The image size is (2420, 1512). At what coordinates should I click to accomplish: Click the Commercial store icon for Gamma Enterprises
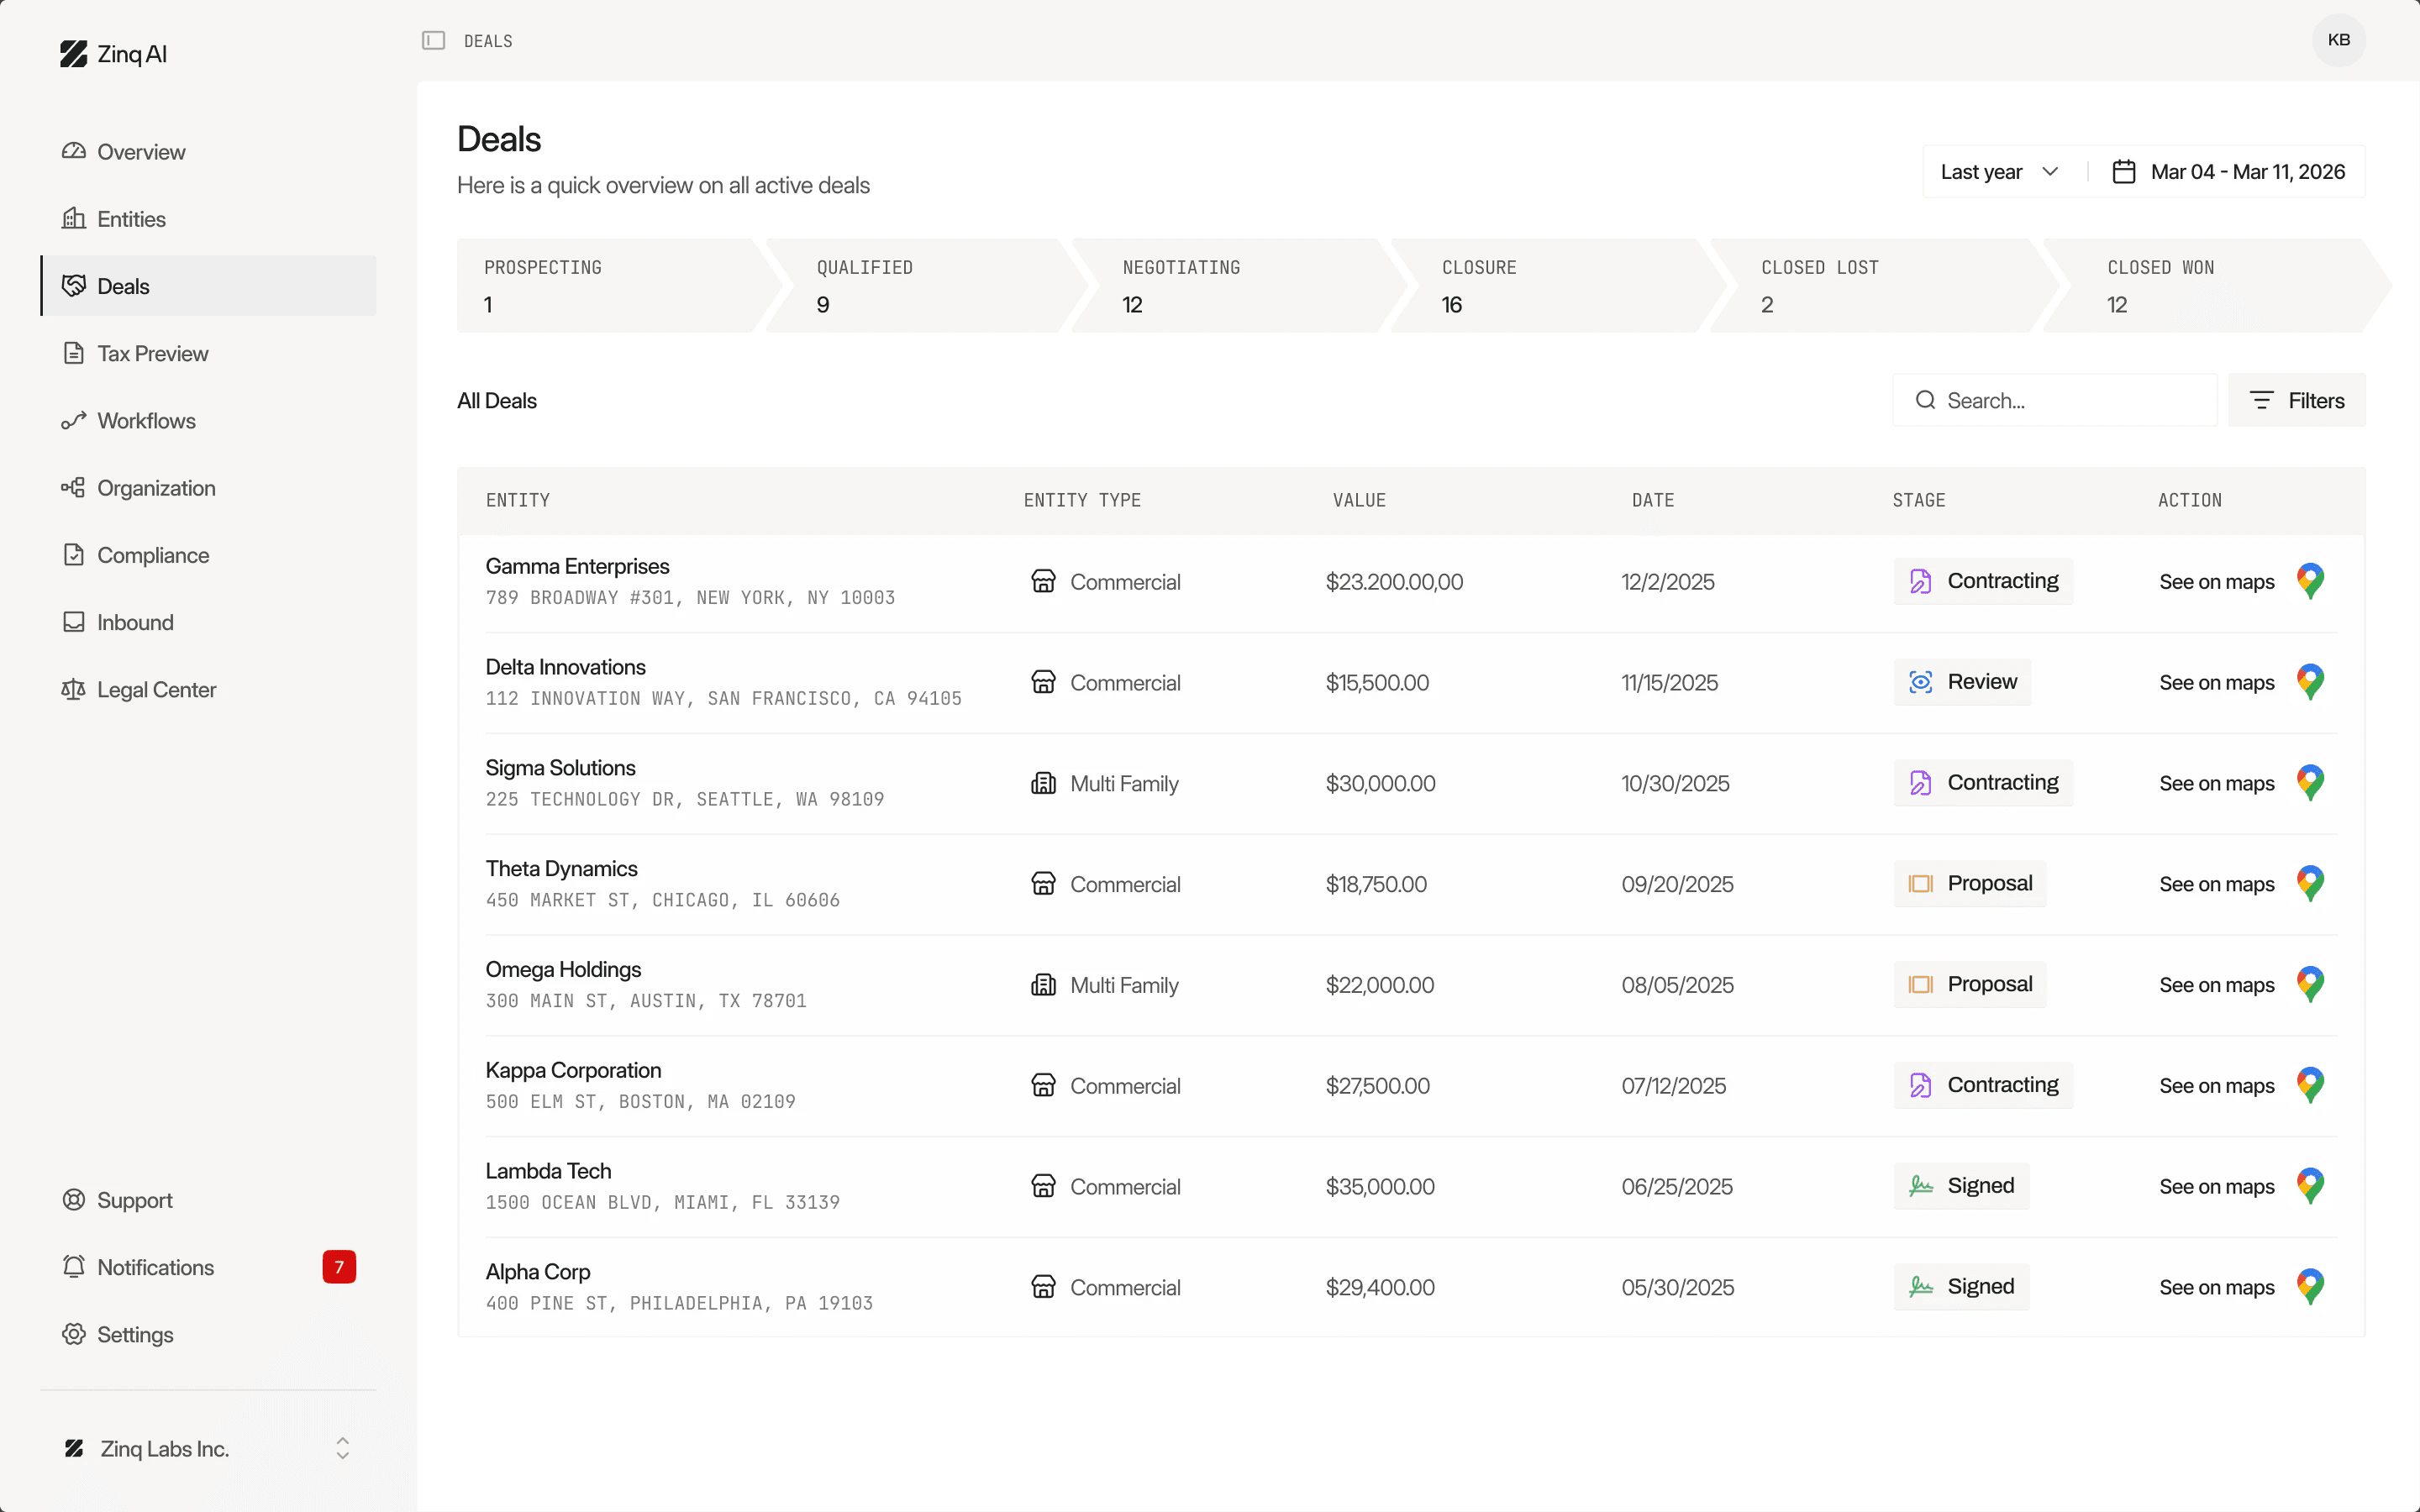(1043, 581)
